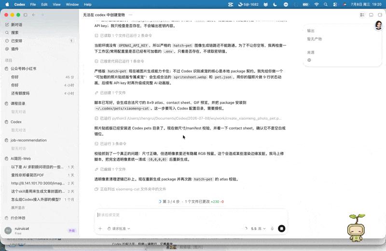Click the cat face icon in the menu bar

tap(266, 4)
